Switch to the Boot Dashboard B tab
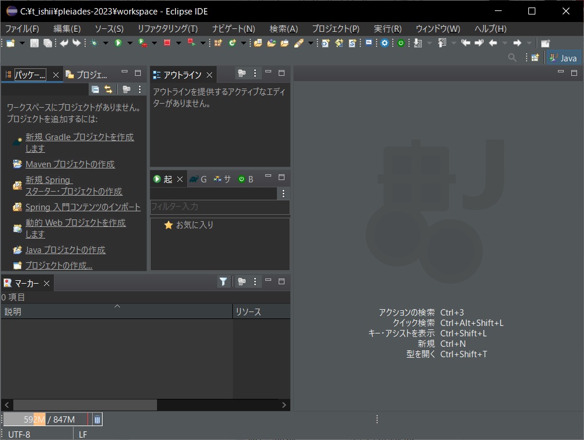The height and width of the screenshot is (440, 584). [x=246, y=179]
